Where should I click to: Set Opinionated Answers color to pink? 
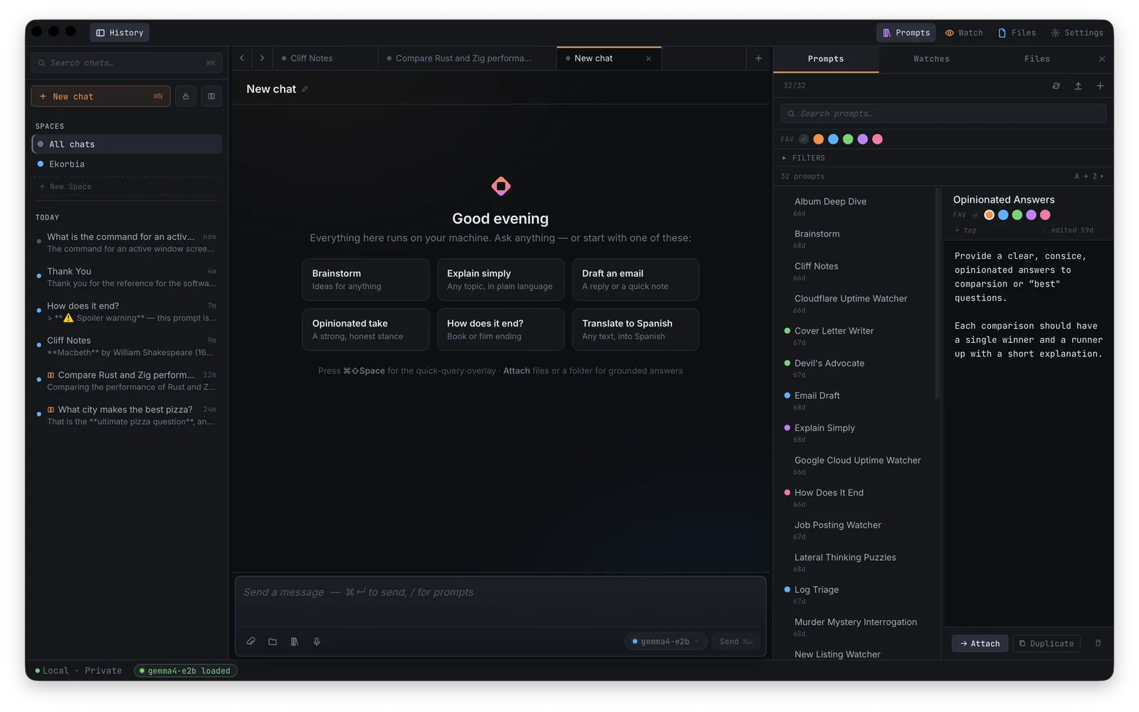tap(1045, 215)
